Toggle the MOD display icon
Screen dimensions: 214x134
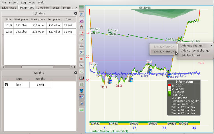tap(82, 46)
